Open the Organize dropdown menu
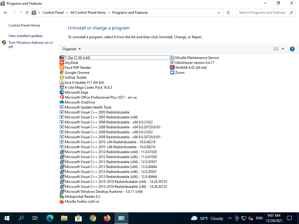The image size is (299, 224). tap(72, 49)
